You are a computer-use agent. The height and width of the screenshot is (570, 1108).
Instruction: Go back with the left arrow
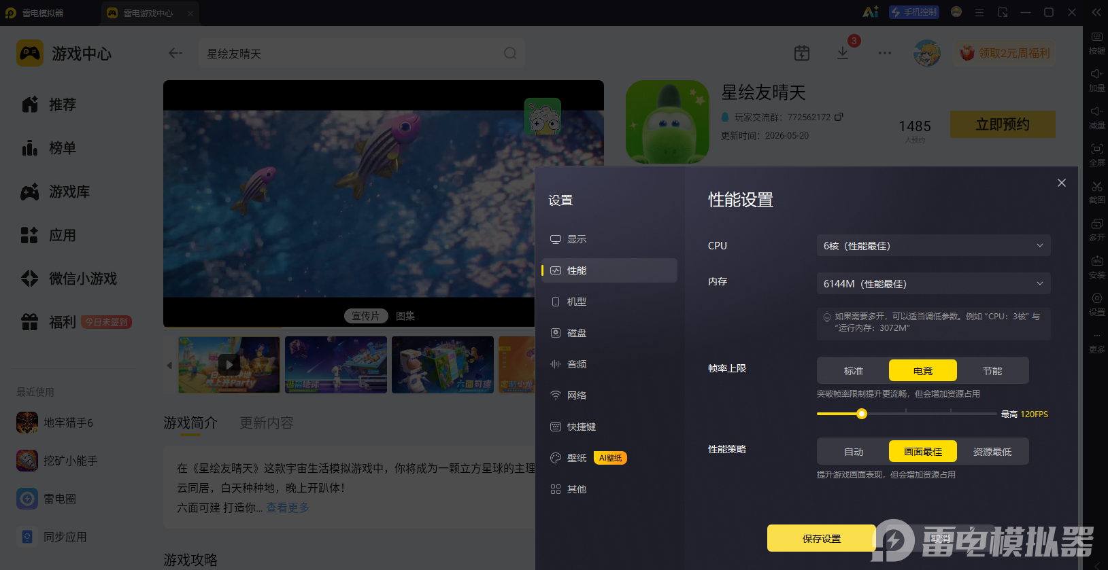pos(175,53)
